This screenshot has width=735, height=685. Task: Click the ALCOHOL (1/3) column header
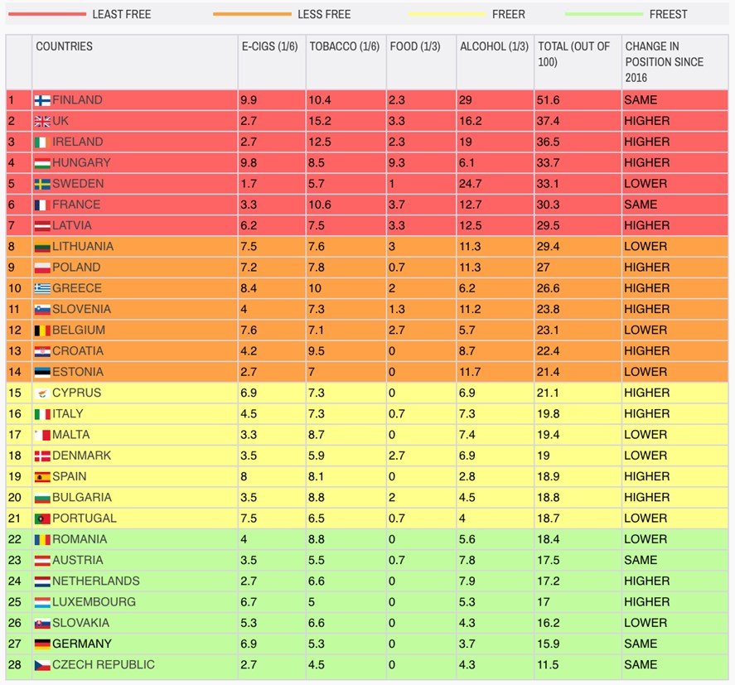coord(494,46)
